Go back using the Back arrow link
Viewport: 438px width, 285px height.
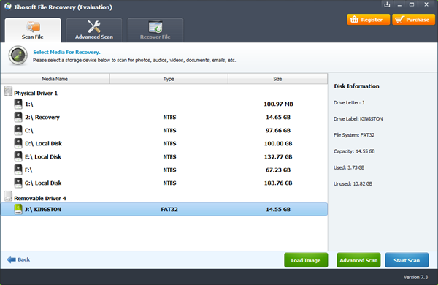pyautogui.click(x=18, y=259)
